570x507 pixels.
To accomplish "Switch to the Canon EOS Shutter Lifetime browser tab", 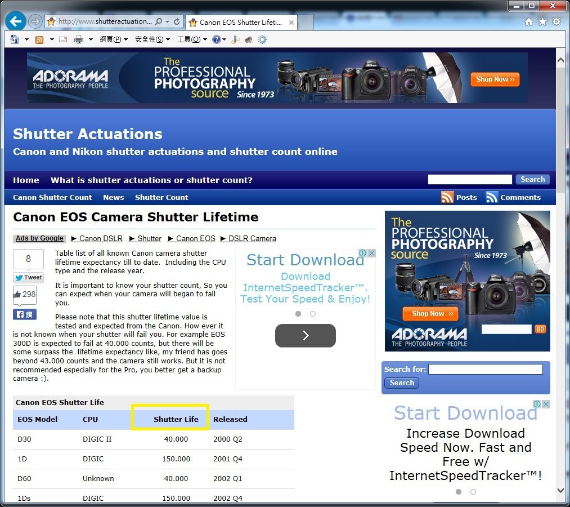I will (x=241, y=22).
